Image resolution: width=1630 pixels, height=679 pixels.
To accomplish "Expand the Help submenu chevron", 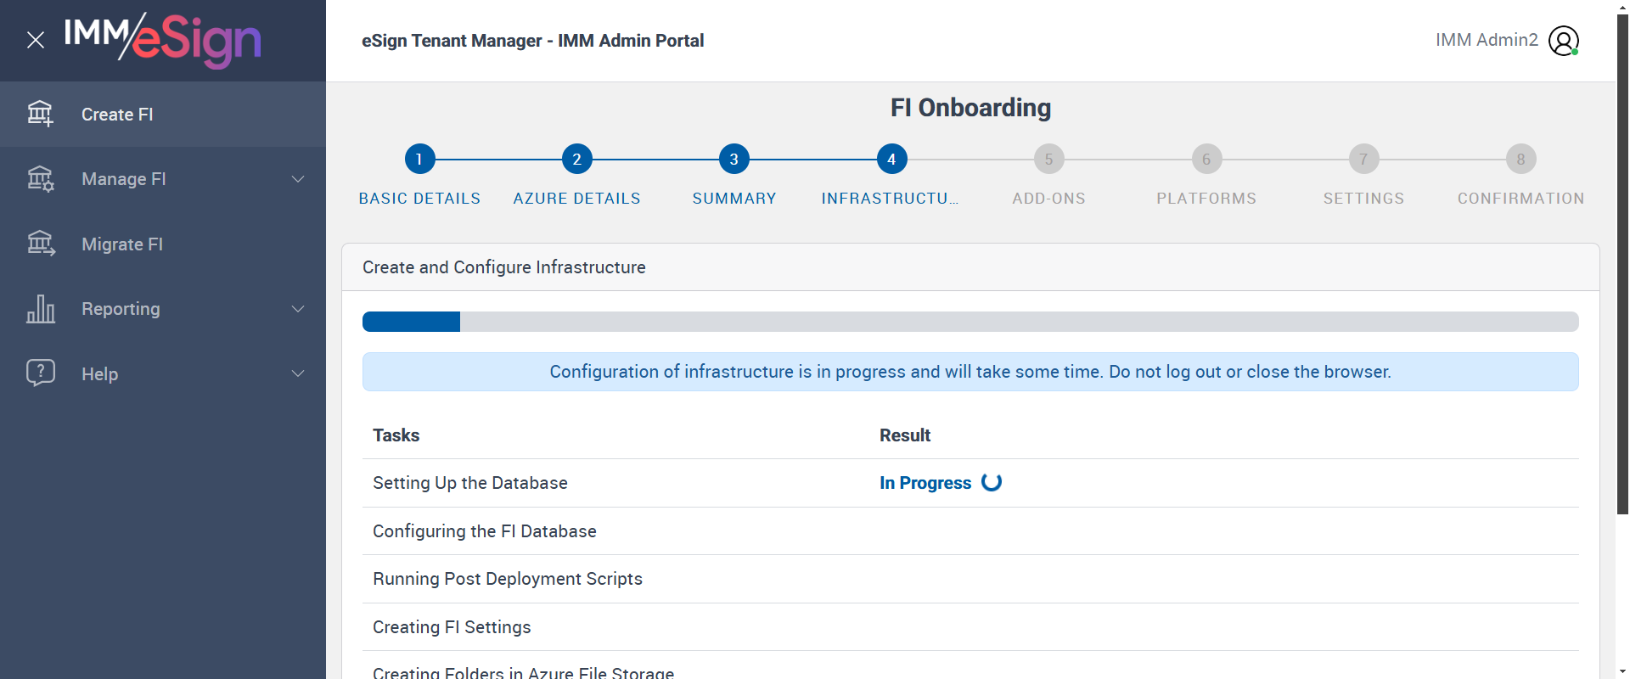I will coord(298,373).
